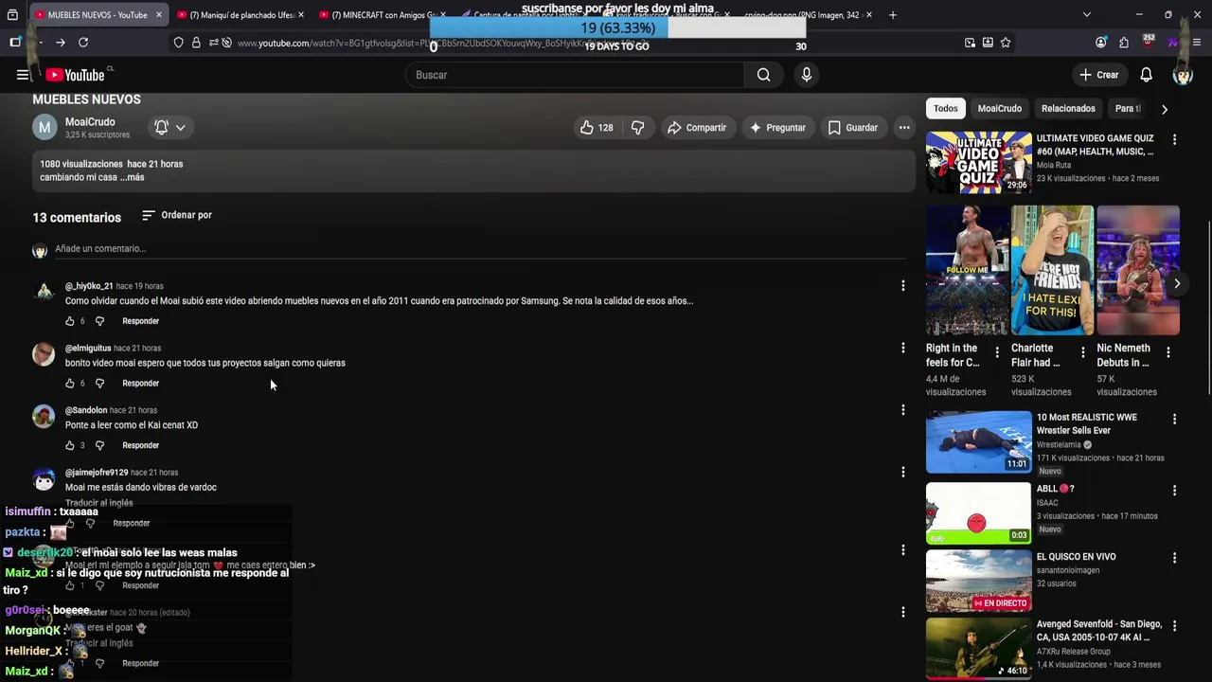Screen dimensions: 1212x682
Task: Dislike the comment by @elmiguitus
Action: pos(99,384)
